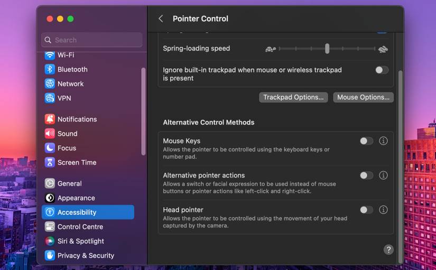Open Trackpad Options
The height and width of the screenshot is (270, 436).
pos(293,97)
